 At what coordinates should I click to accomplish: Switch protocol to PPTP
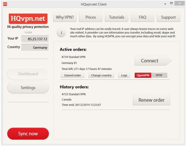click(159, 75)
